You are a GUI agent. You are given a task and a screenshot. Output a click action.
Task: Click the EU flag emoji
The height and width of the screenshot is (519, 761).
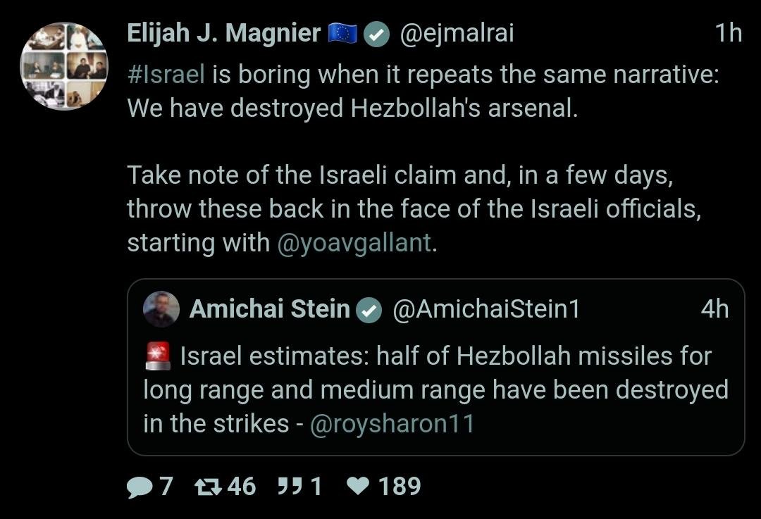point(343,34)
